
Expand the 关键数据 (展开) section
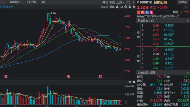click(147, 73)
